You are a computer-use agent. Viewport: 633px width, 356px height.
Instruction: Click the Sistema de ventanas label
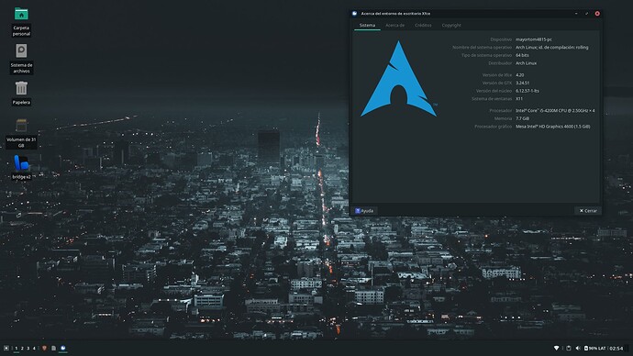pos(492,98)
